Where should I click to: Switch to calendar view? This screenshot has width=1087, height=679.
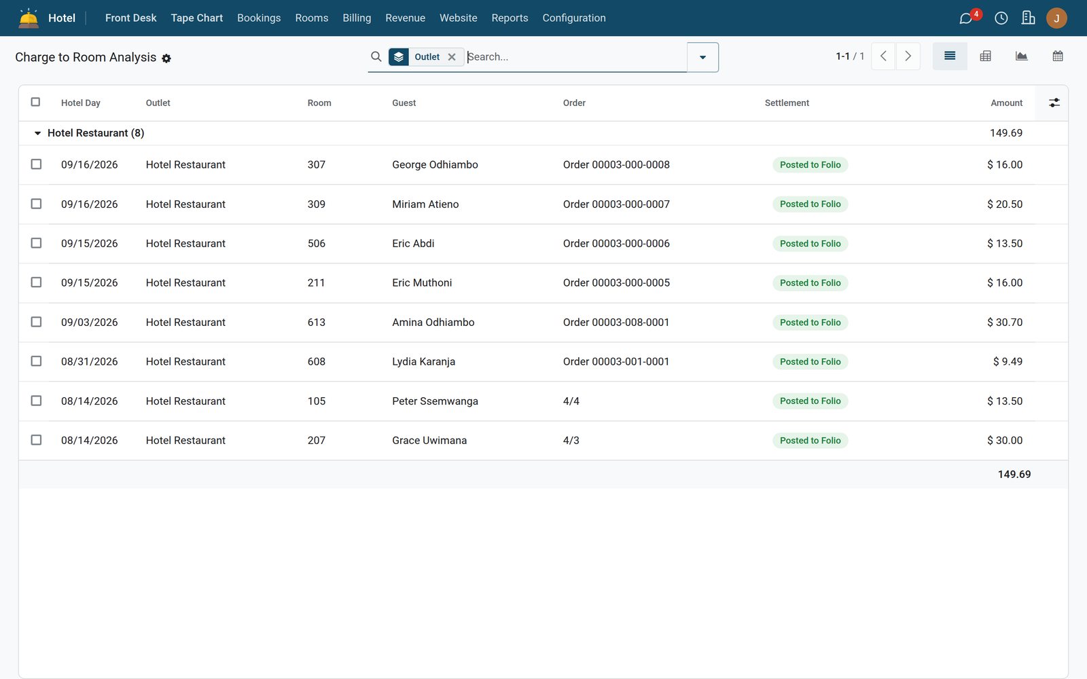tap(1058, 56)
